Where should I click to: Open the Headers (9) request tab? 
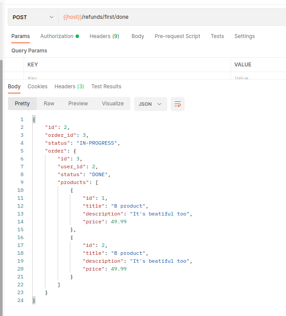[104, 36]
